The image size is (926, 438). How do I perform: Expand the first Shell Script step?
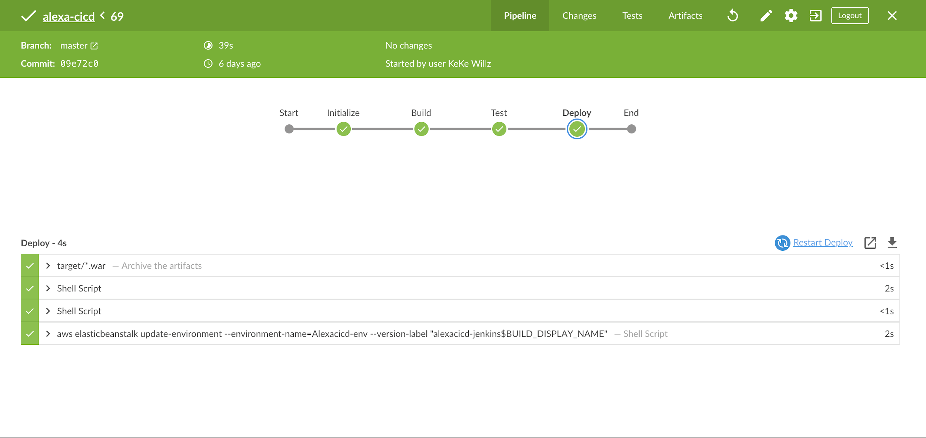coord(48,288)
